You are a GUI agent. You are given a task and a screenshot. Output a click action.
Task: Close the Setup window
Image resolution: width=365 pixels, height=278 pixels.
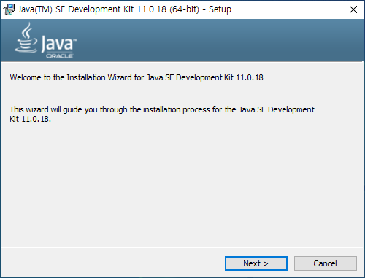(353, 9)
